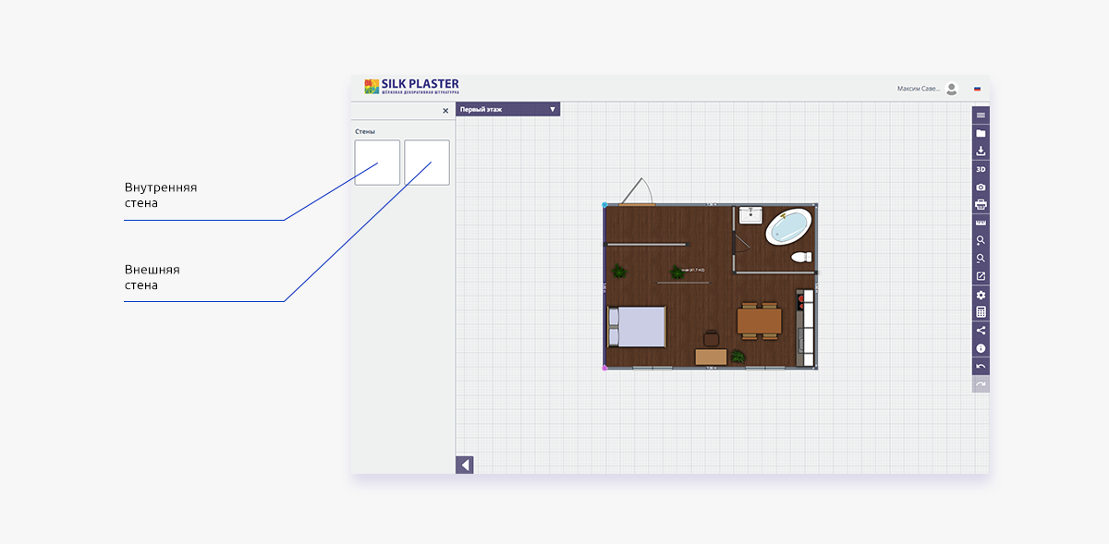
Task: Select the bathtub in the bathroom
Action: (x=788, y=226)
